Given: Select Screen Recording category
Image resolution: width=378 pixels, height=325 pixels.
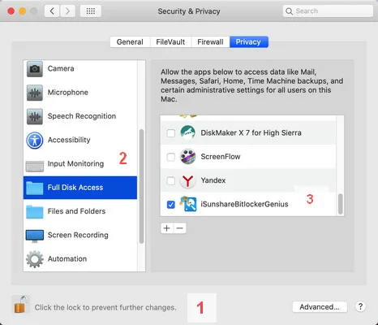Looking at the screenshot, I should [80, 236].
